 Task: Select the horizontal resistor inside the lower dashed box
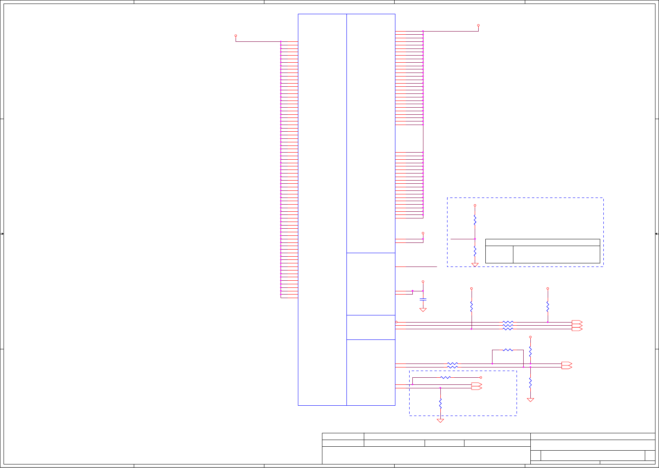[446, 377]
